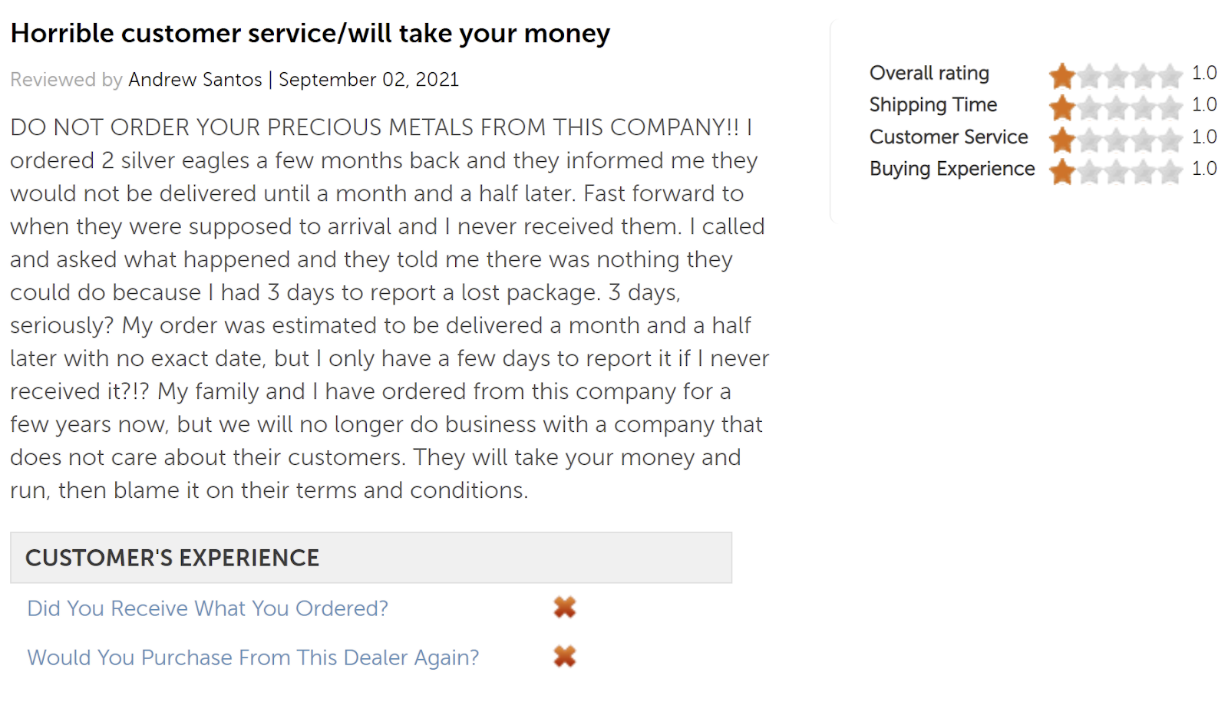This screenshot has height=702, width=1228.
Task: Click the Buying Experience label
Action: tap(952, 169)
